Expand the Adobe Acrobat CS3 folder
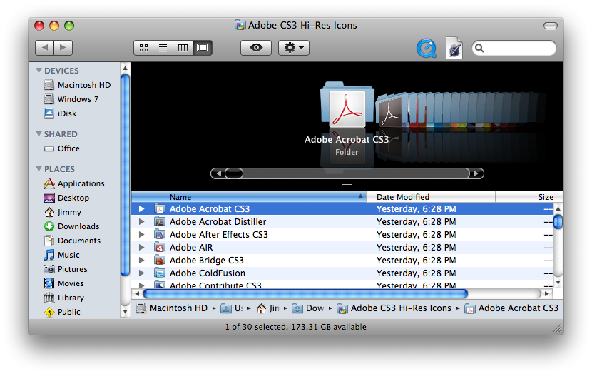Screen dimensions: 592x374 point(142,209)
